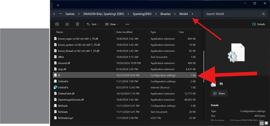The image size is (270, 126).
Task: Click dlllist text document icon
Action: [55, 57]
